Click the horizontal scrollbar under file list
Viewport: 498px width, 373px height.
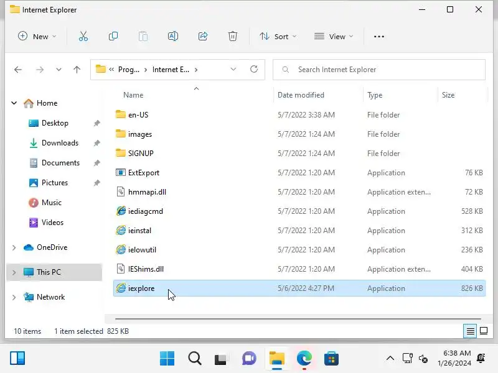click(x=298, y=318)
